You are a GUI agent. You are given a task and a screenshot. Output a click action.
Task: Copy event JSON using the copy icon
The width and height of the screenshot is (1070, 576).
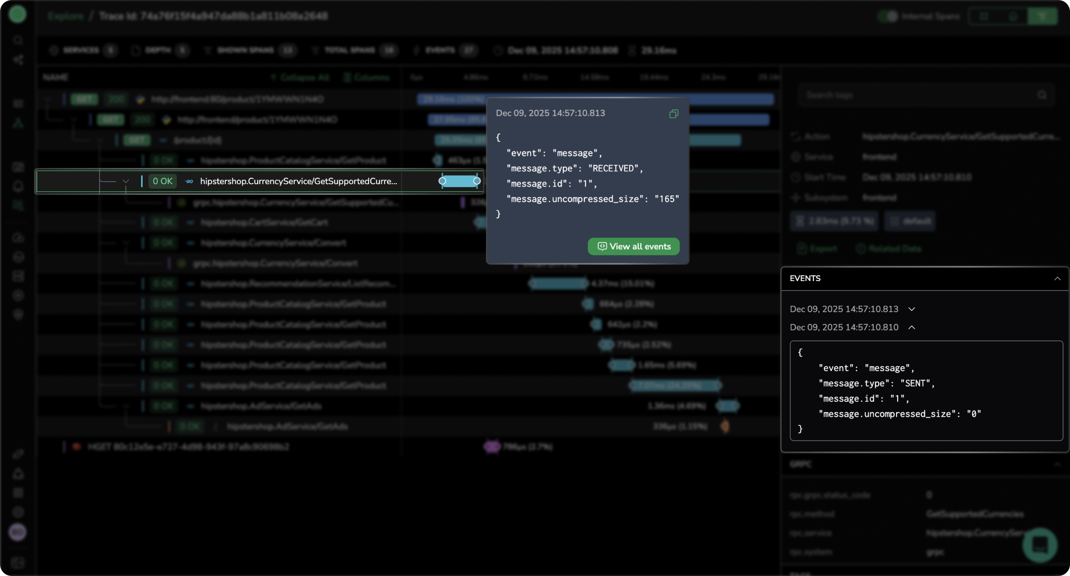click(x=673, y=114)
